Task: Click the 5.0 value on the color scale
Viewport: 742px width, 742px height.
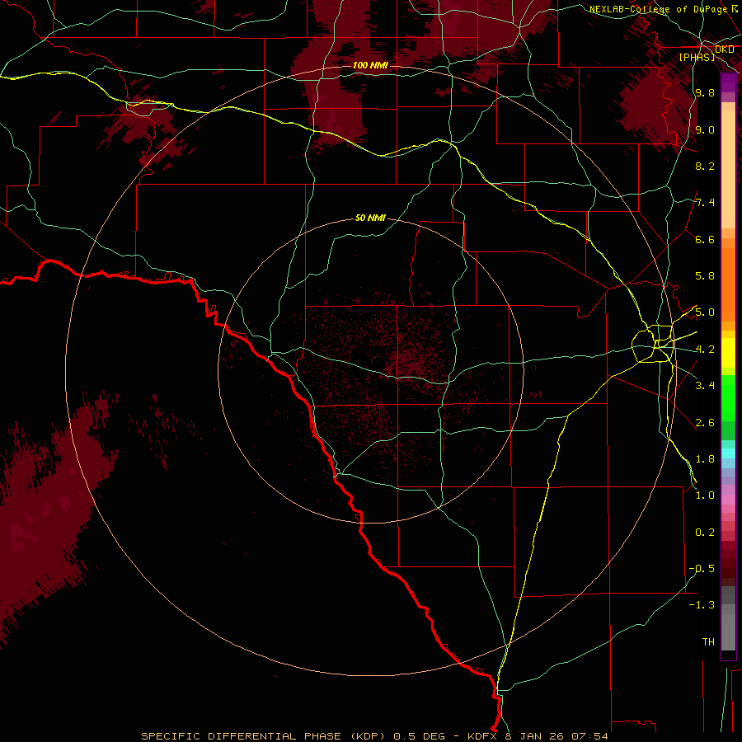Action: click(x=705, y=312)
